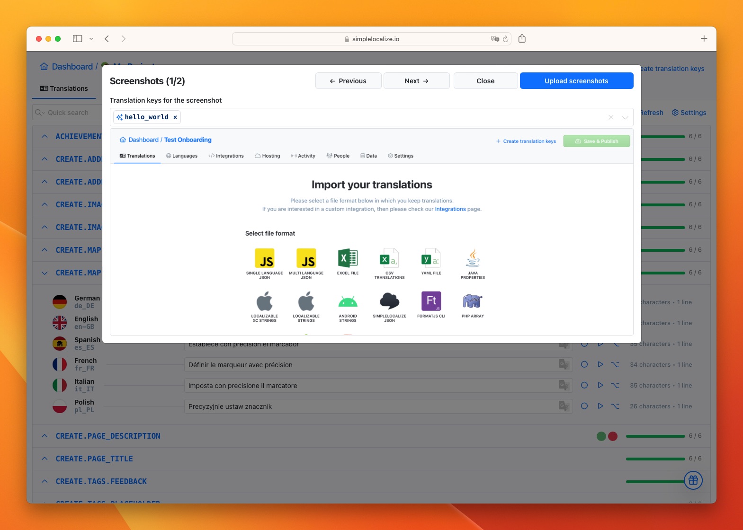The height and width of the screenshot is (530, 743).
Task: Open the Data tab in preview
Action: [368, 156]
